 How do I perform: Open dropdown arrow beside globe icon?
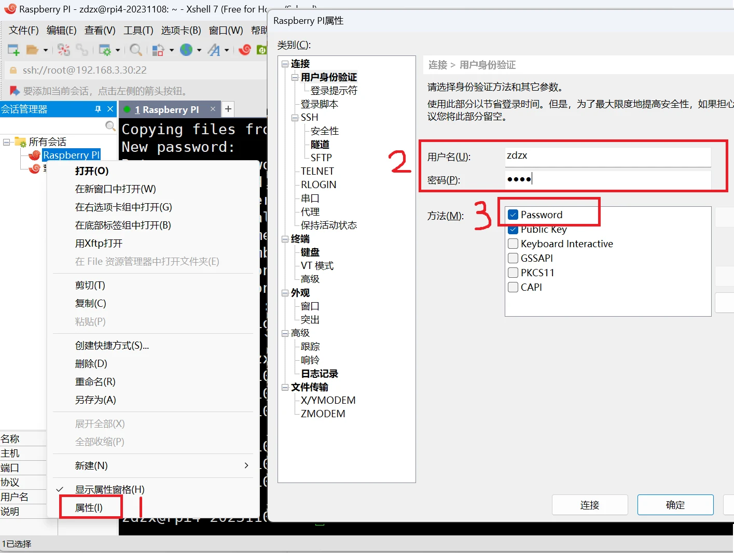click(199, 50)
